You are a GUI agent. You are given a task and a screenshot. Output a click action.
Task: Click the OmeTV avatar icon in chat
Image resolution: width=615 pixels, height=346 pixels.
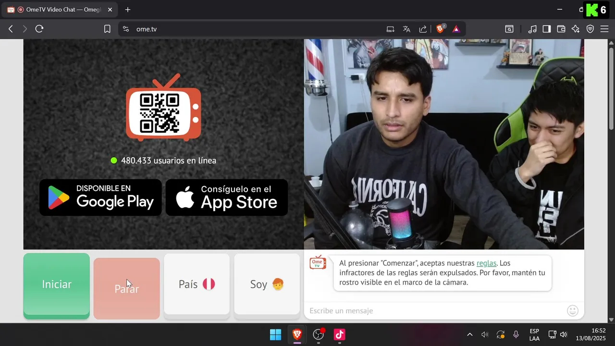[318, 262]
